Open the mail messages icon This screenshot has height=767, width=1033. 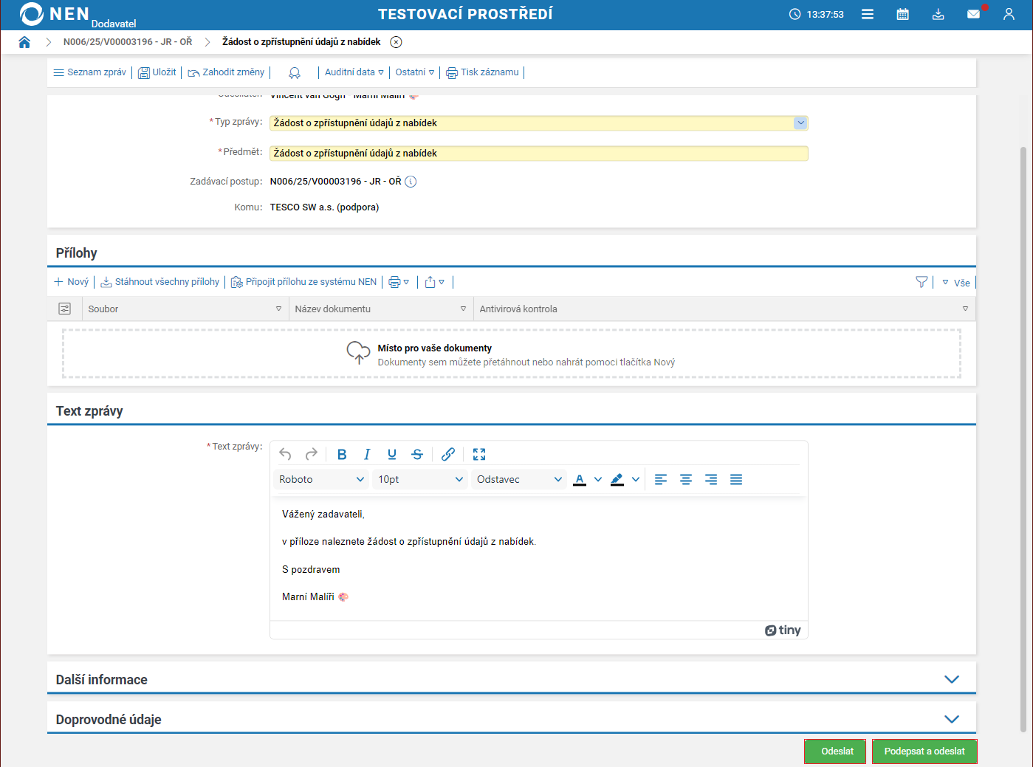[974, 14]
